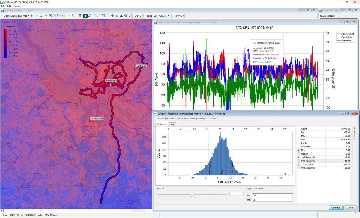Click the Close button in Statistics

(350, 207)
